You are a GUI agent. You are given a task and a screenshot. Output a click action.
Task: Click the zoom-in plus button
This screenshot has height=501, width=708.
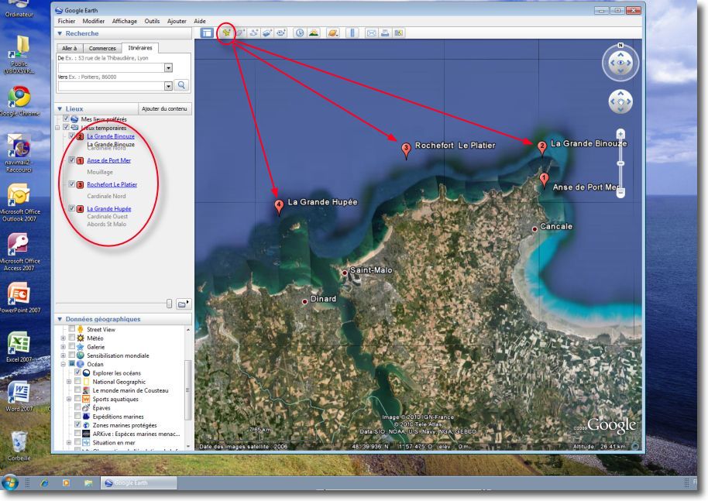[x=620, y=134]
